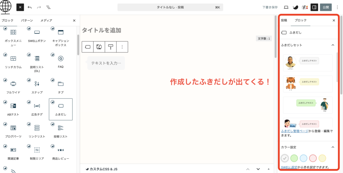Toggle the settings sidebar panel button

[314, 7]
